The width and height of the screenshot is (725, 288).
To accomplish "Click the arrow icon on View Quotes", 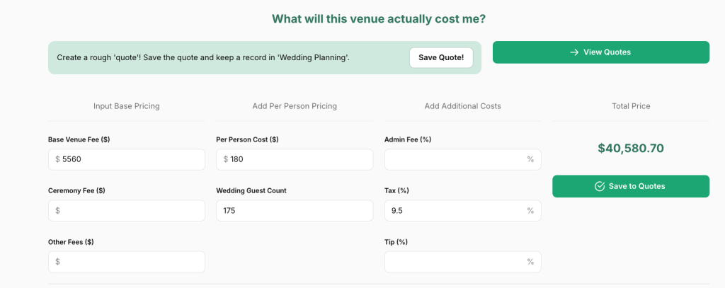I will 574,52.
